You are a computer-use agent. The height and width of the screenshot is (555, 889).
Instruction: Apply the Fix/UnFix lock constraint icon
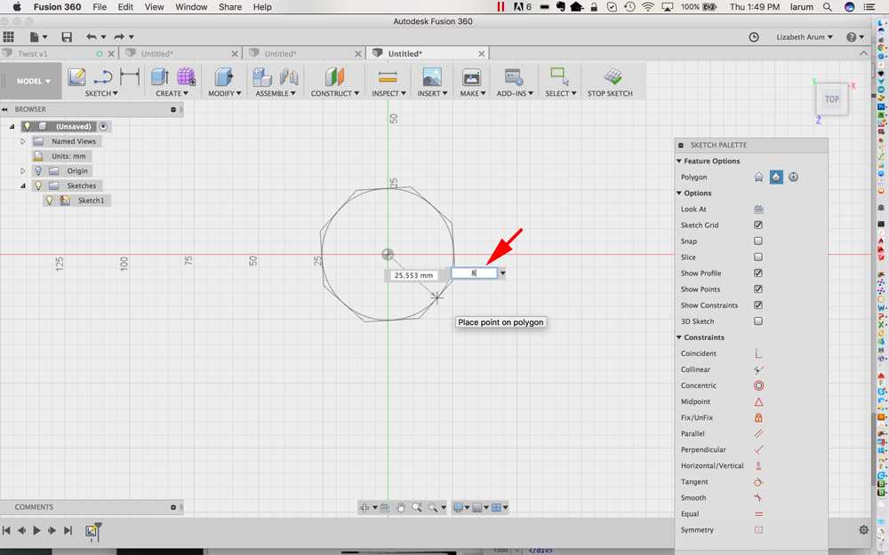click(x=758, y=418)
